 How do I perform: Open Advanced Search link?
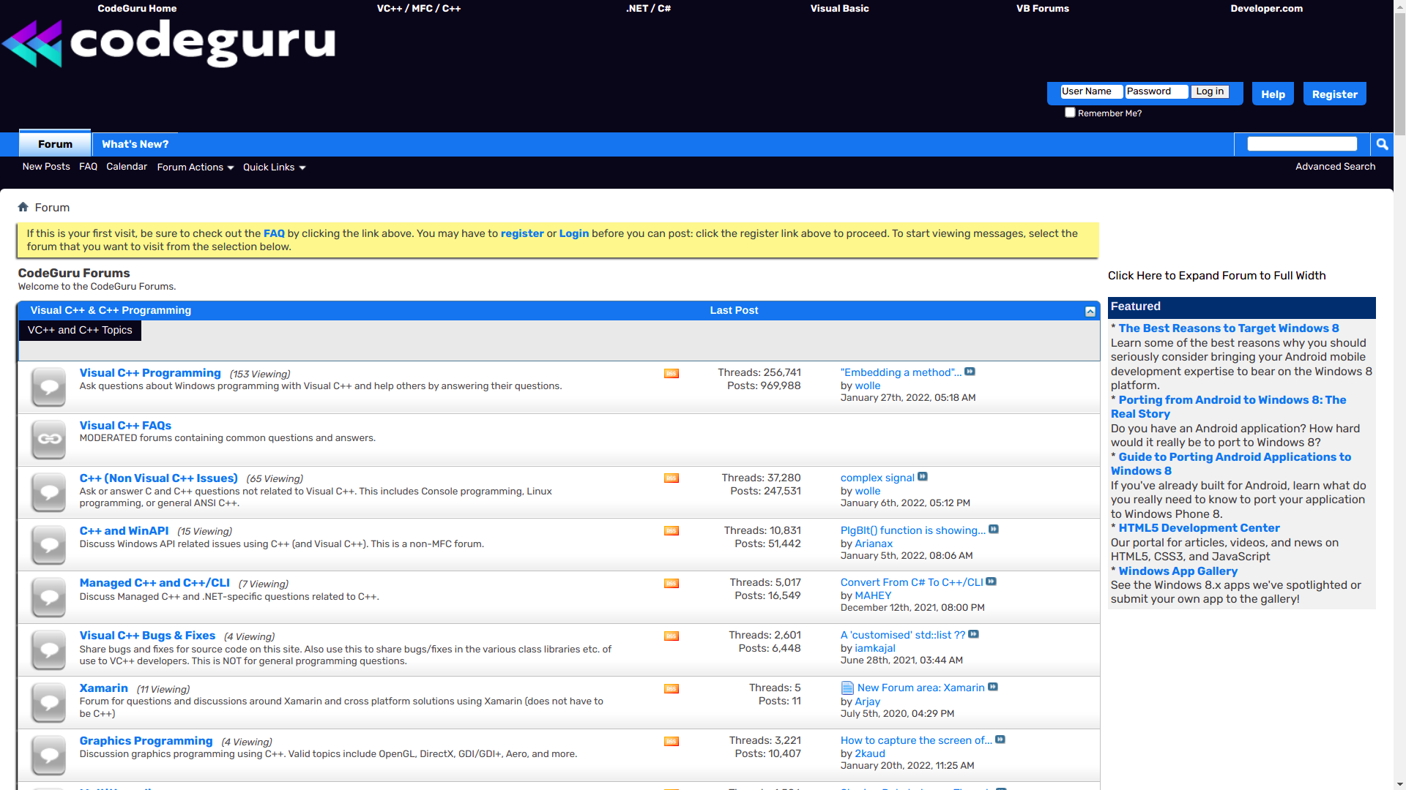pyautogui.click(x=1335, y=167)
